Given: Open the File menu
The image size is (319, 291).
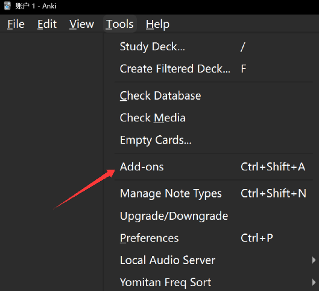Looking at the screenshot, I should (x=16, y=24).
